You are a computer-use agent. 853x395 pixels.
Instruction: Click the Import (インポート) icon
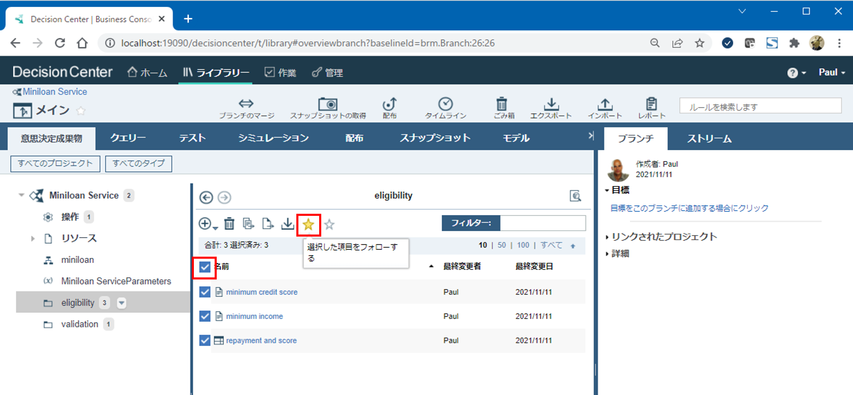click(x=605, y=108)
